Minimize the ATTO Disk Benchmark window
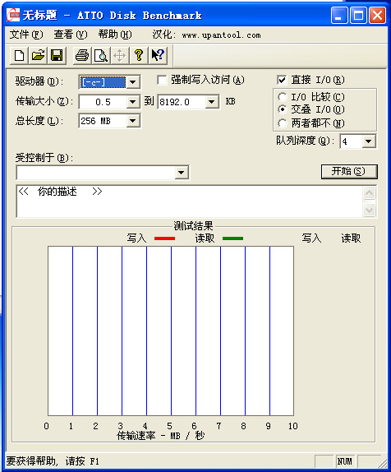This screenshot has width=391, height=472. click(339, 15)
